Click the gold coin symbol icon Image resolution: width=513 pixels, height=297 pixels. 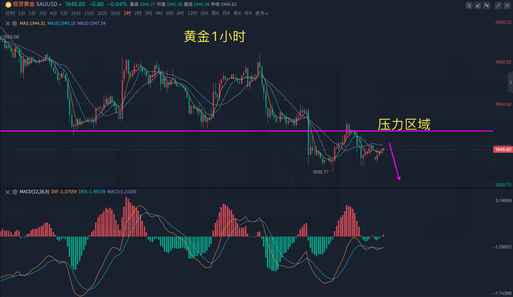8,4
